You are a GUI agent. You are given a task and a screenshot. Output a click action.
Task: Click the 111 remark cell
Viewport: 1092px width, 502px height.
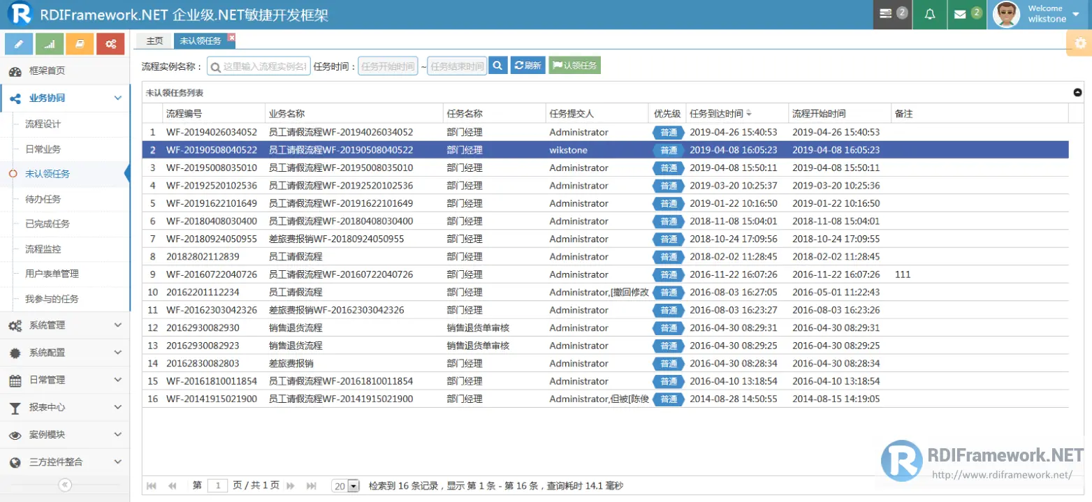pos(903,274)
